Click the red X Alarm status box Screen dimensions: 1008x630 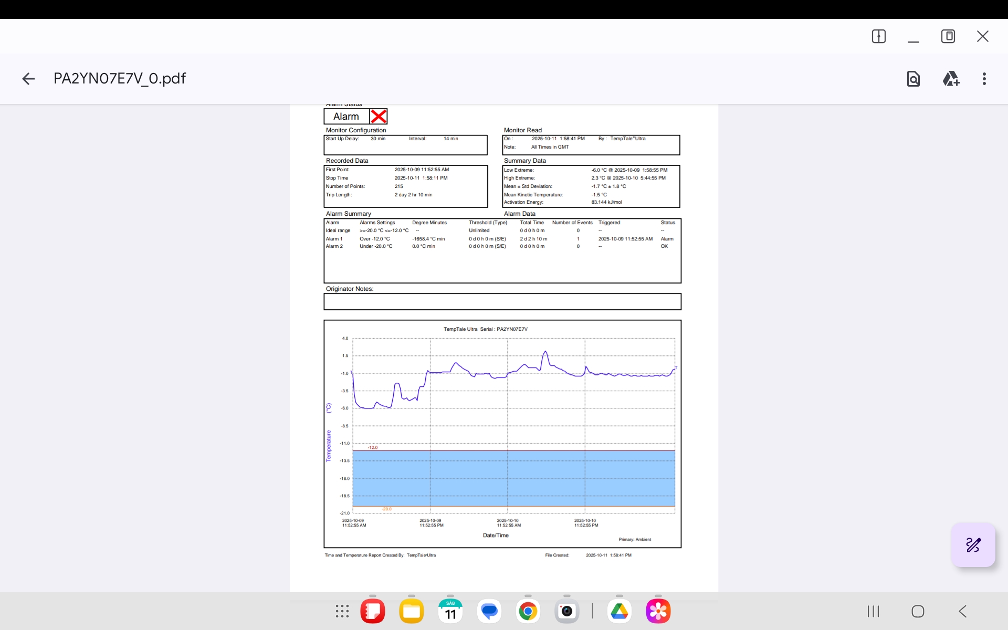tap(379, 117)
